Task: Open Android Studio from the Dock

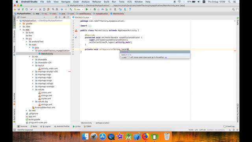Action: [x=128, y=136]
